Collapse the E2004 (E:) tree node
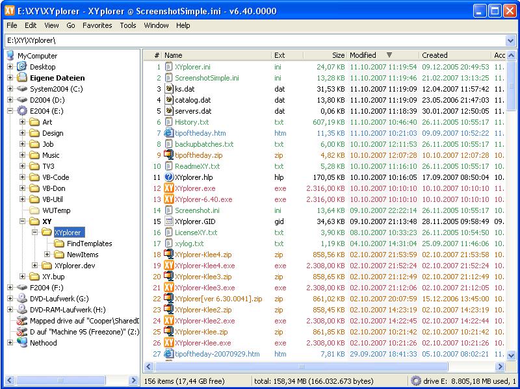Viewport: 520px width, 389px height. tap(10, 110)
